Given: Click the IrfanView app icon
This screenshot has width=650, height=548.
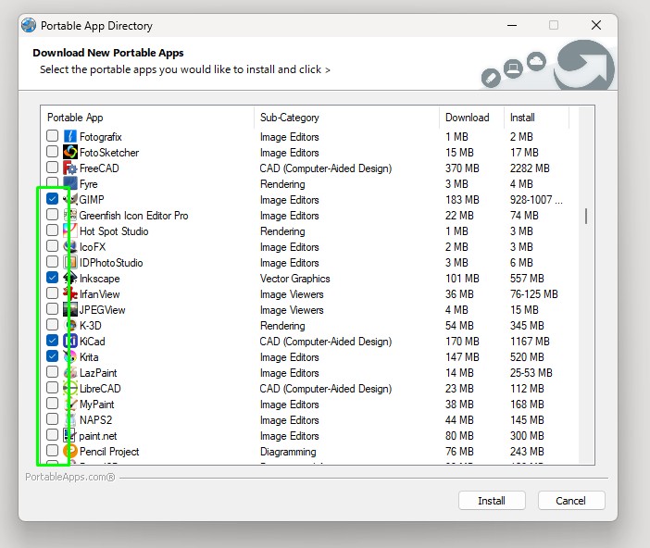Looking at the screenshot, I should [x=69, y=294].
